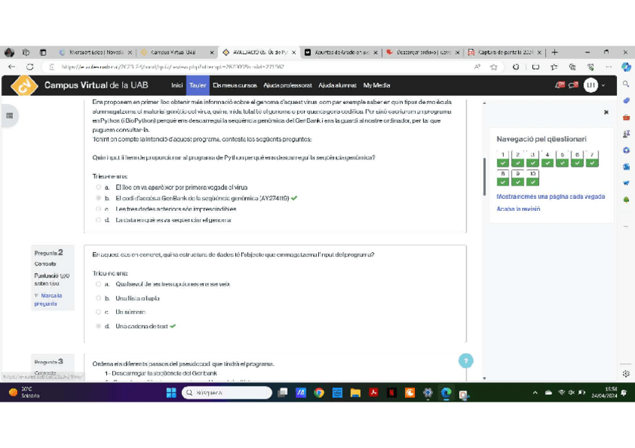Open the taskbar clock and date
The width and height of the screenshot is (635, 448).
point(604,393)
